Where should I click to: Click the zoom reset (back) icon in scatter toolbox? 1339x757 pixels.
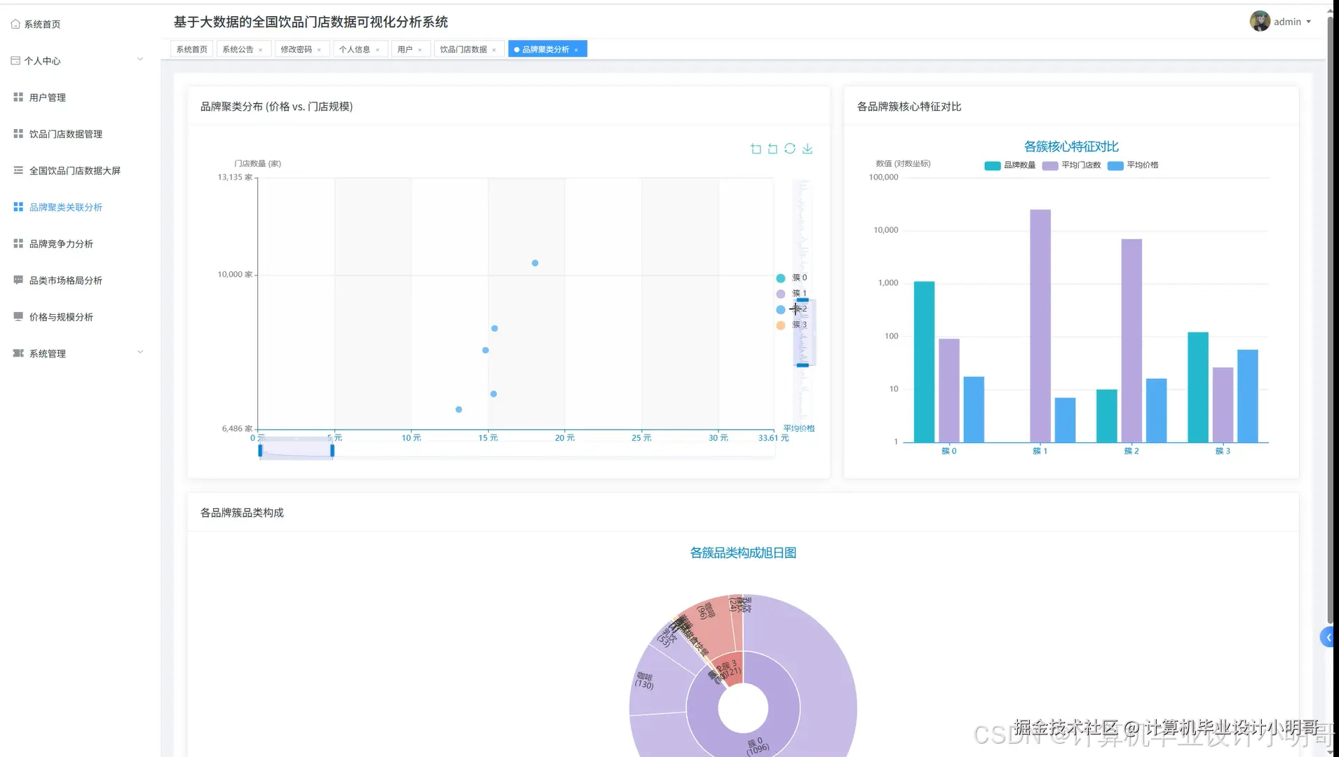click(773, 149)
